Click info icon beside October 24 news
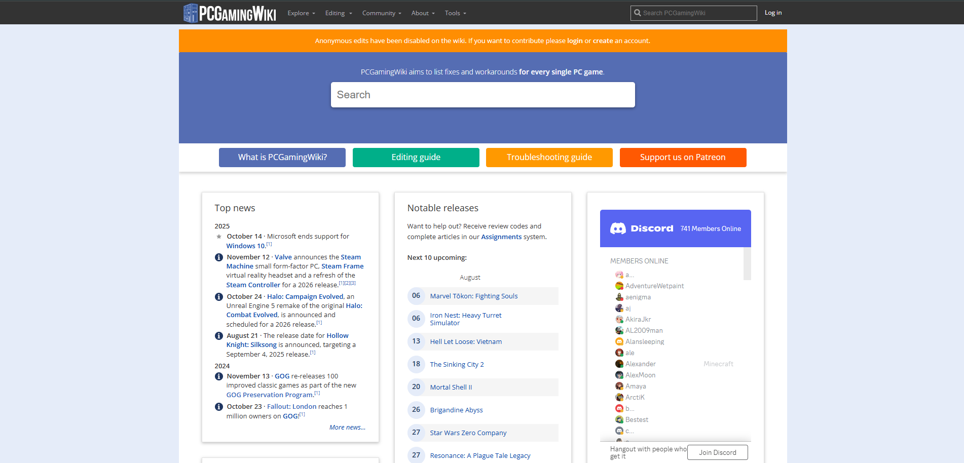This screenshot has height=463, width=964. tap(219, 297)
